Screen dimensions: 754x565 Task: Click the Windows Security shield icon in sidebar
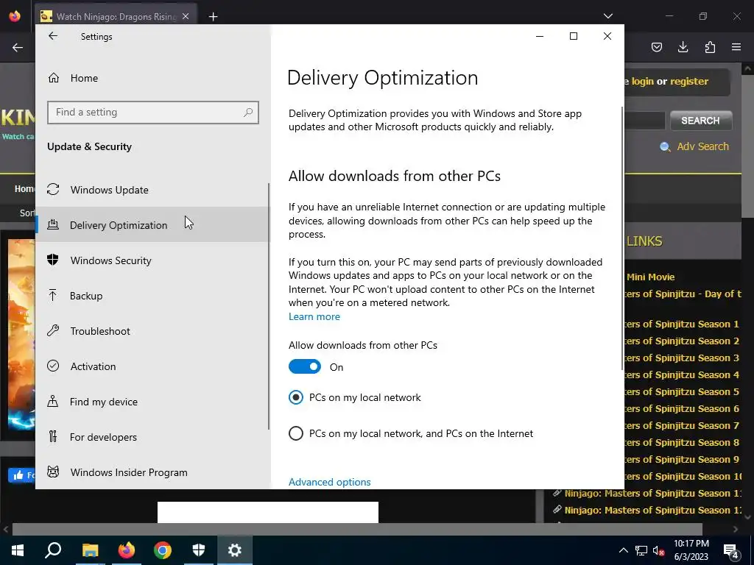tap(53, 260)
